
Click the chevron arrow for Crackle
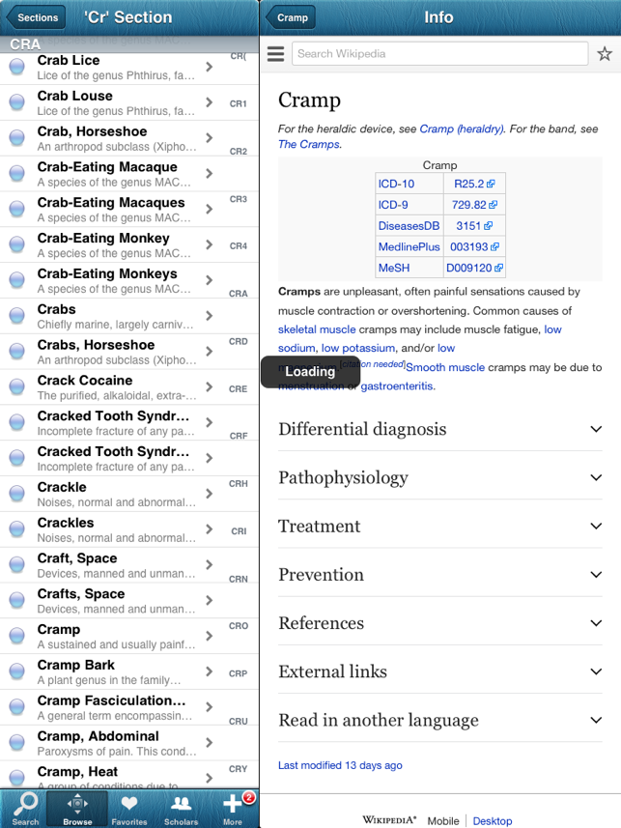point(210,495)
